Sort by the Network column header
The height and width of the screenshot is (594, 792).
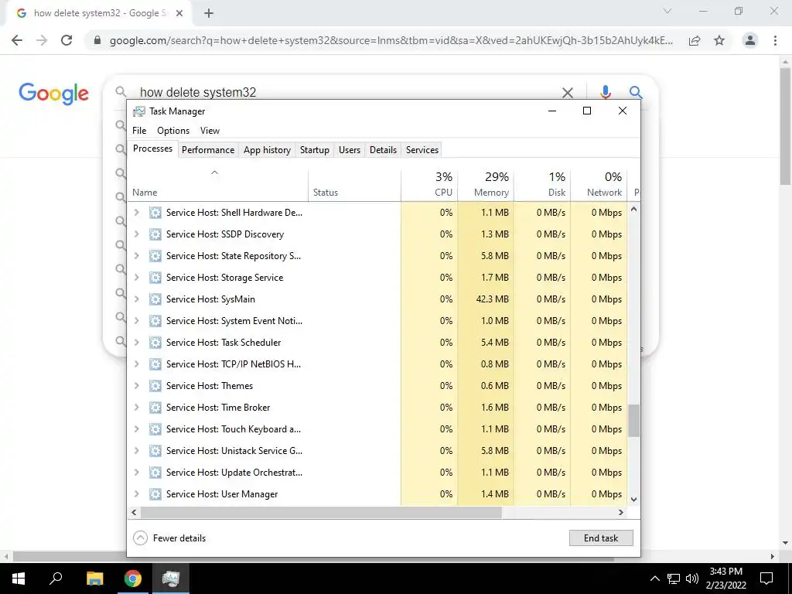coord(599,185)
